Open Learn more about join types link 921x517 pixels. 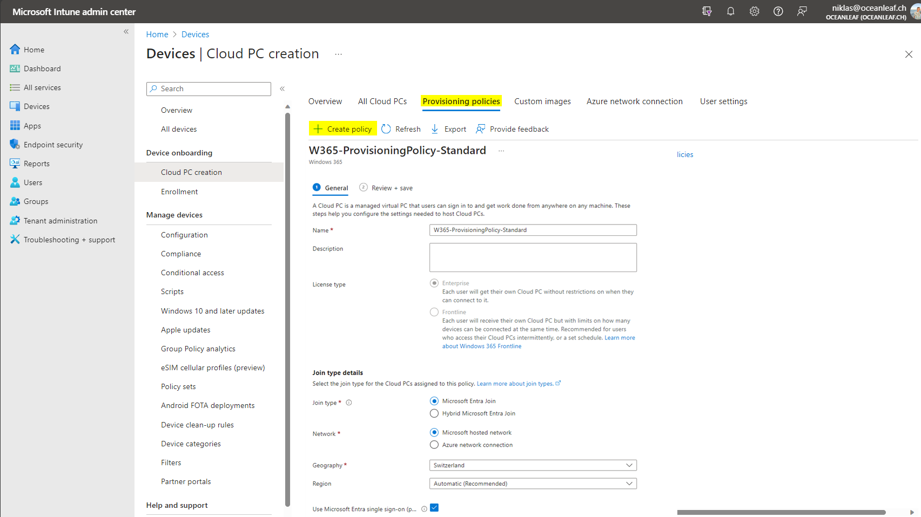click(x=515, y=384)
